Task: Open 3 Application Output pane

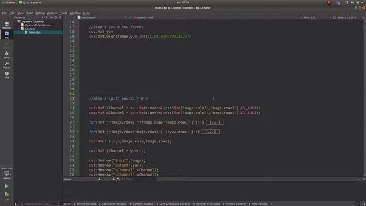Action: tap(113, 204)
